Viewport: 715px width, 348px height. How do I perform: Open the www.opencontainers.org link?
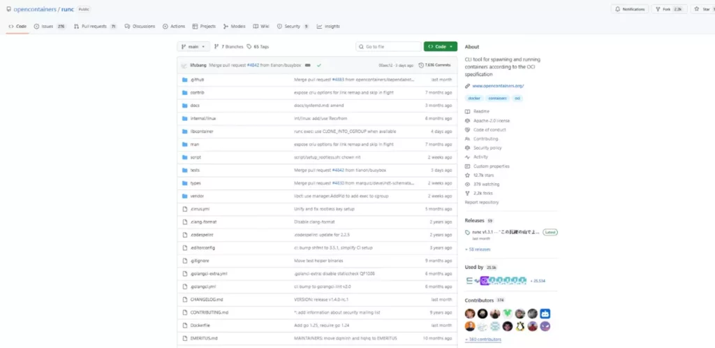click(498, 86)
